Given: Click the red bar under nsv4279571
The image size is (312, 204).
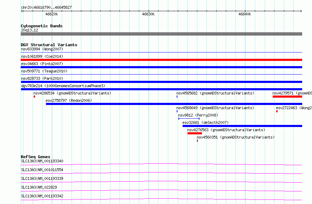Looking at the screenshot, I should tap(287, 97).
